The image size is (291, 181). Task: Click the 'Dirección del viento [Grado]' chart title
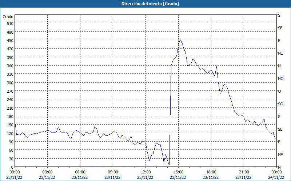tap(150, 4)
